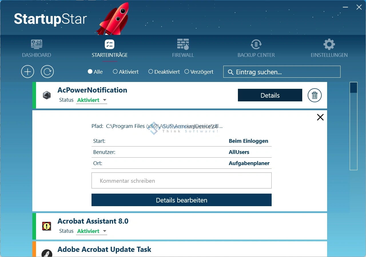The width and height of the screenshot is (366, 257).
Task: Click the Starteinträge checklist icon
Action: coord(110,44)
